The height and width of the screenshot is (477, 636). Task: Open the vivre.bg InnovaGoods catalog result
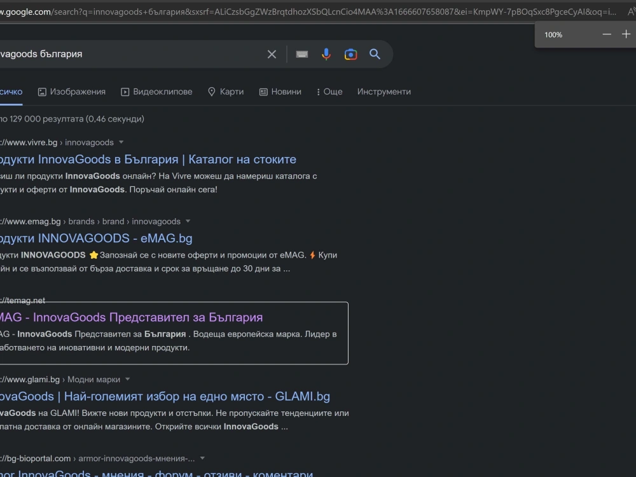coord(148,160)
